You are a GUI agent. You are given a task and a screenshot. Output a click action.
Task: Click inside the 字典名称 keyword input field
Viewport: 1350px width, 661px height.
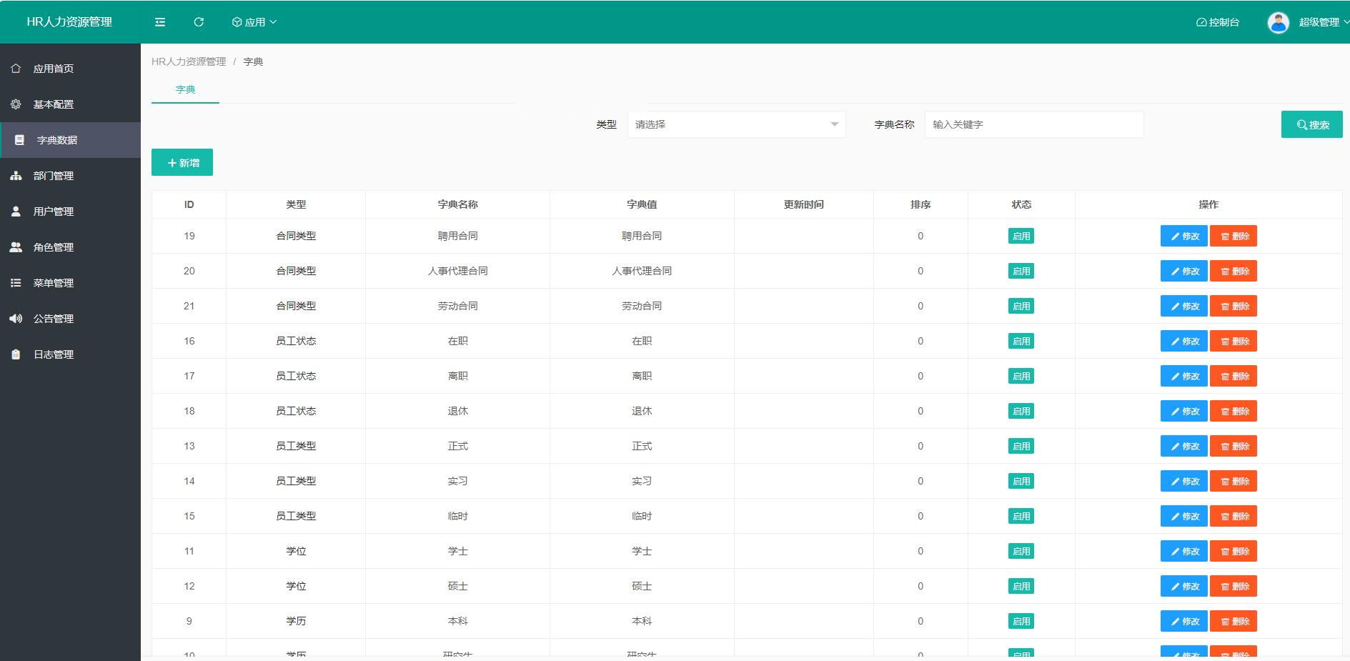[1033, 124]
